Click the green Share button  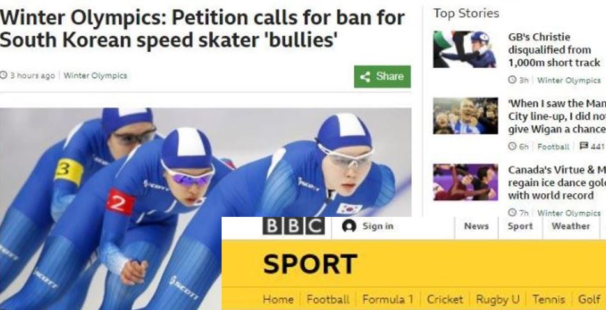383,77
